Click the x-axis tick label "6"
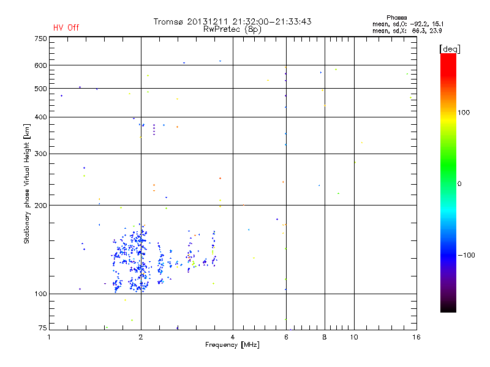Image resolution: width=490 pixels, height=367 pixels. pos(286,337)
